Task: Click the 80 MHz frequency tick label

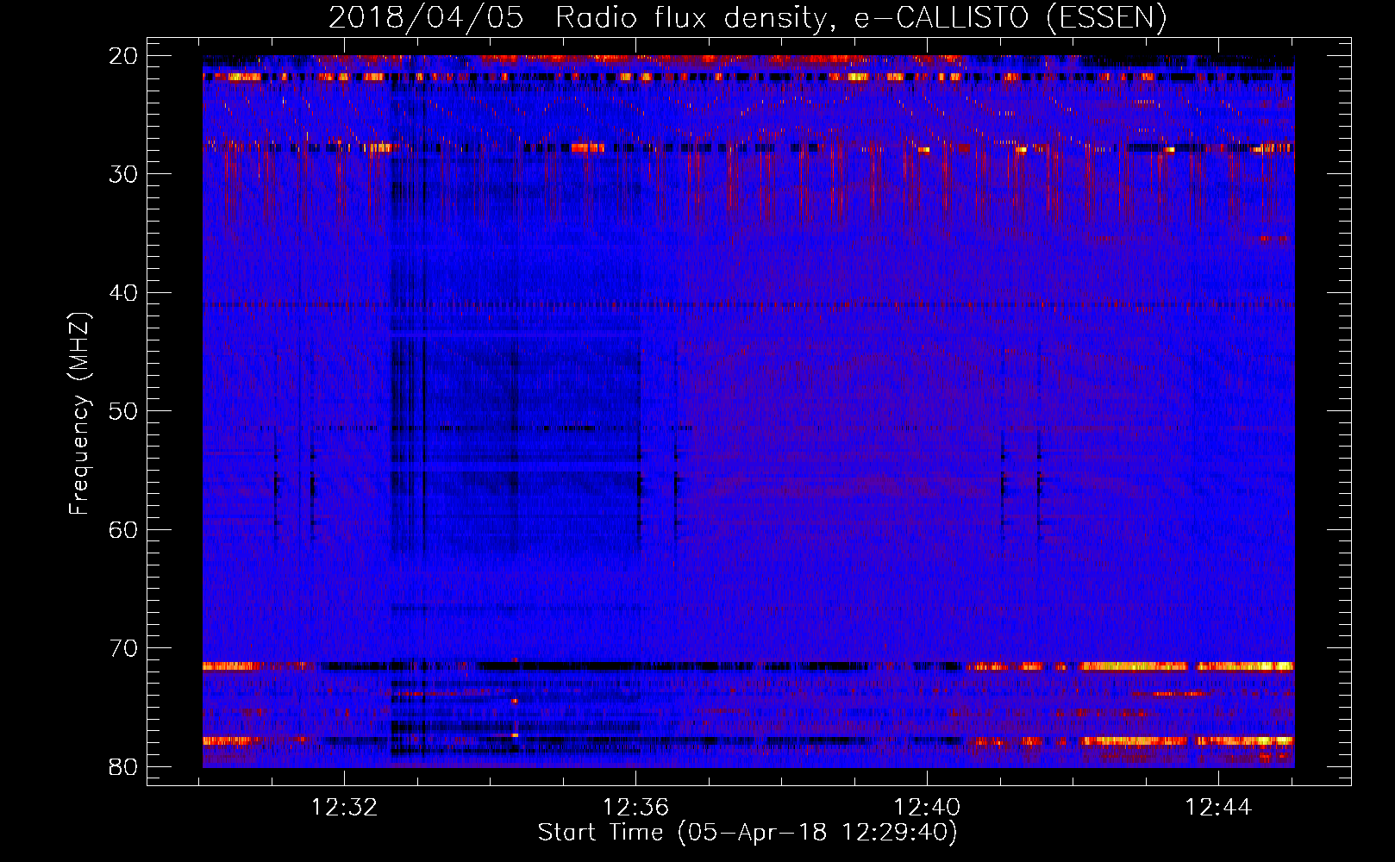Action: pyautogui.click(x=124, y=767)
